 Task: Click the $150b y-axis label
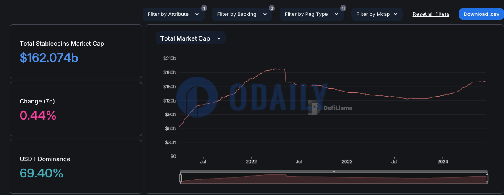[x=170, y=87]
